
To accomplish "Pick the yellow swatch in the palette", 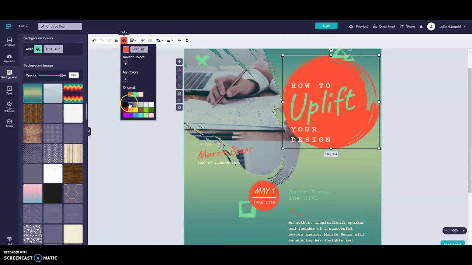I will (x=136, y=110).
